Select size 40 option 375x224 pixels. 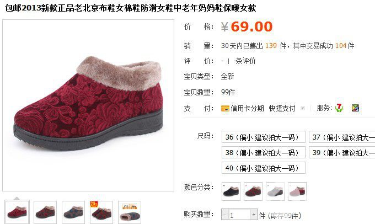263,168
